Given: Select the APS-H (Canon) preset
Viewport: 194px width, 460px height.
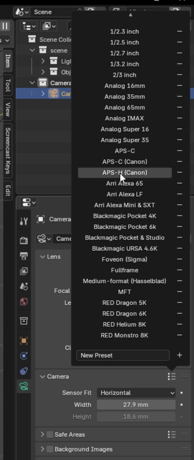Looking at the screenshot, I should click(125, 173).
